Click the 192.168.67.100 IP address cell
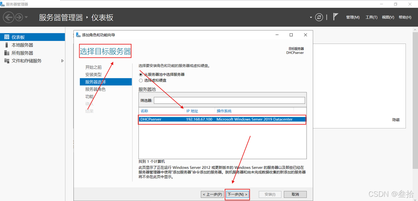This screenshot has width=418, height=201. (x=199, y=119)
